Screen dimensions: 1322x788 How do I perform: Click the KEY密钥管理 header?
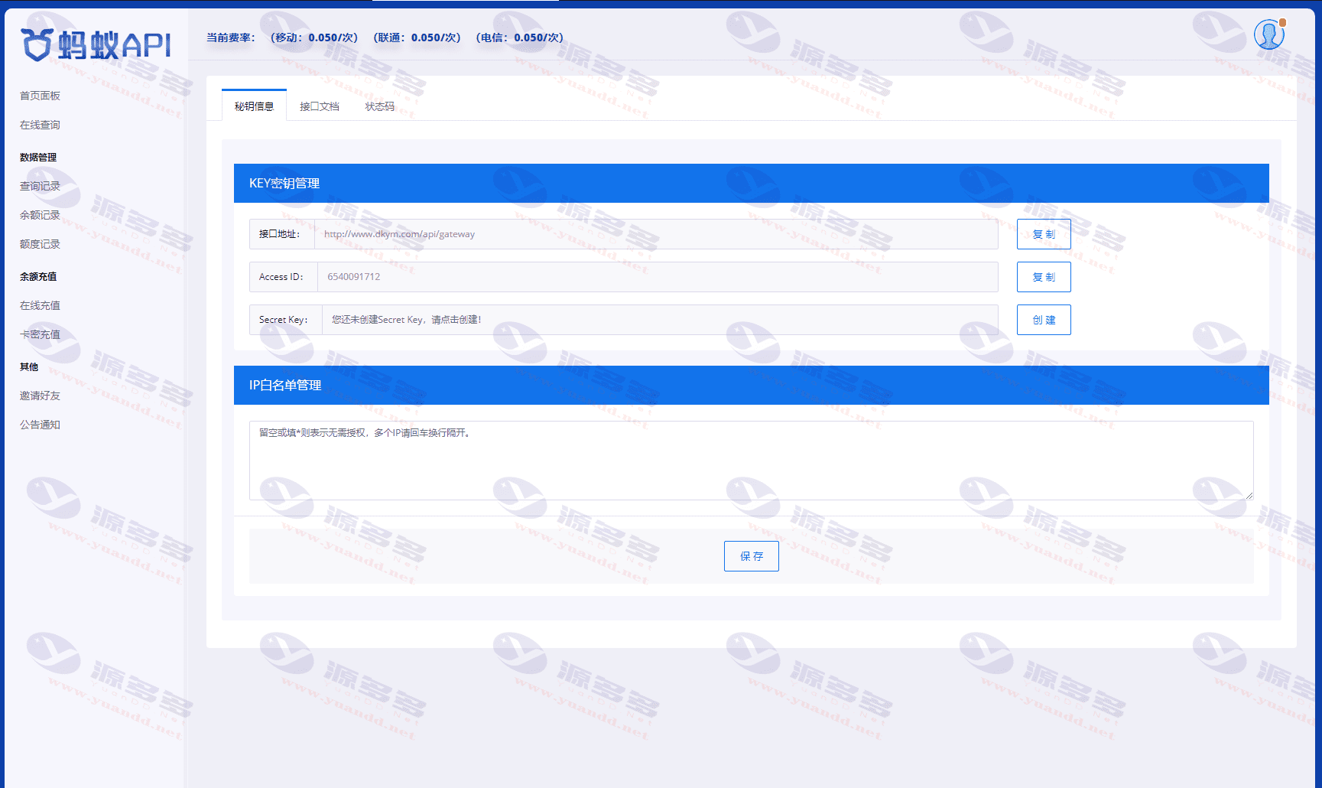tap(752, 183)
